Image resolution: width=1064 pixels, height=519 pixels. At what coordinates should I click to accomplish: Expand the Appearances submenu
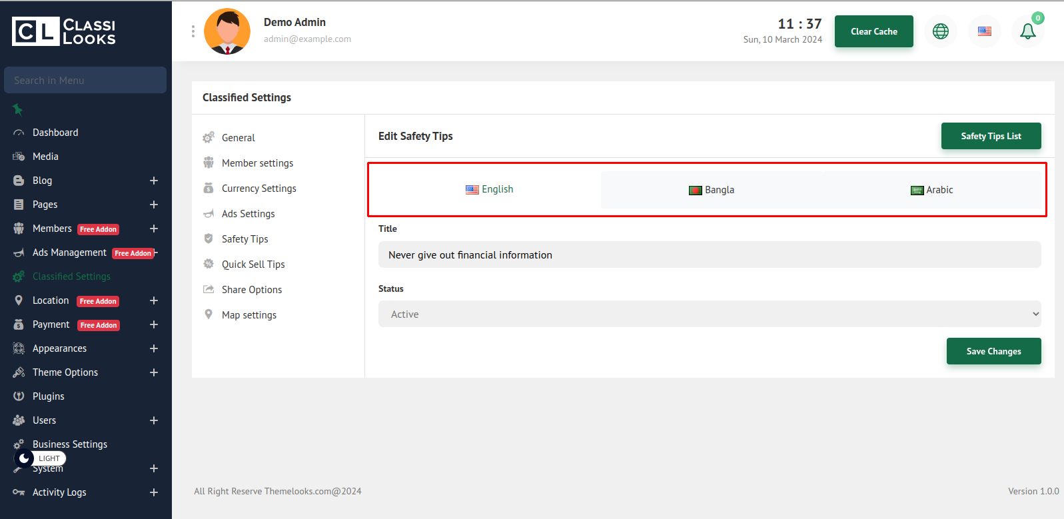coord(154,348)
